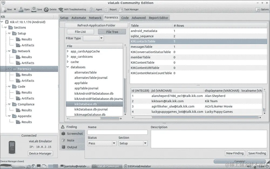Switch to the Network tab
Screen dimensions: 270x169
click(95, 18)
